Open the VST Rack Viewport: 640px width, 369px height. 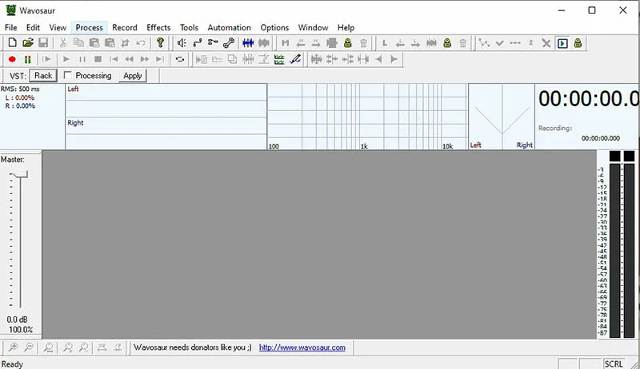(x=43, y=76)
